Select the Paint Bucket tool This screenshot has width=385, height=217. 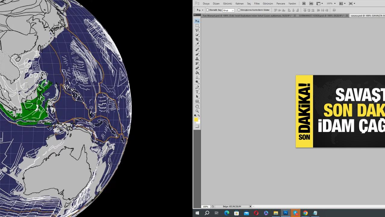(197, 73)
